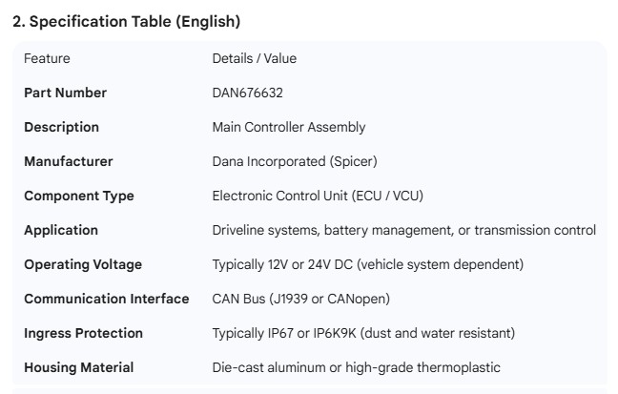Select the 'Communication Interface' row label

(x=106, y=299)
